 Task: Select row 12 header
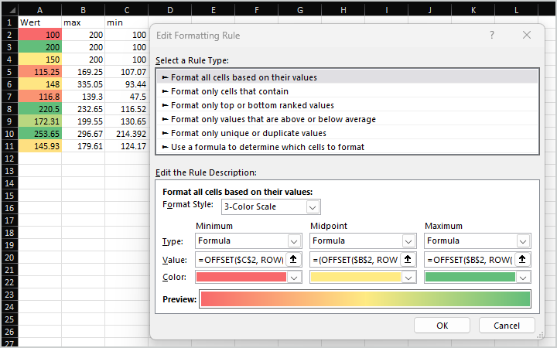pyautogui.click(x=9, y=159)
